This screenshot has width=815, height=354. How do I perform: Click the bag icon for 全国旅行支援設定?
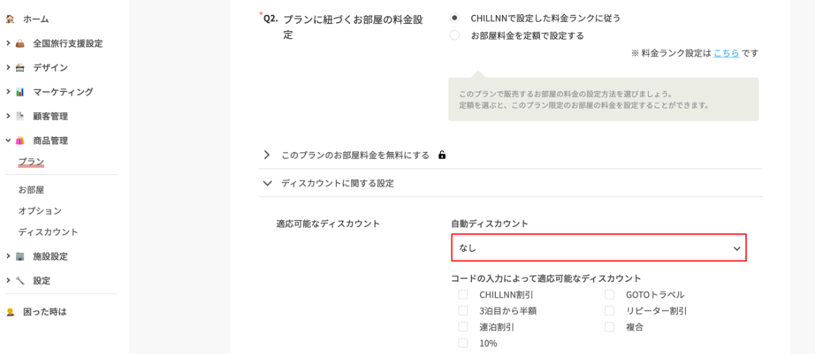[x=20, y=43]
